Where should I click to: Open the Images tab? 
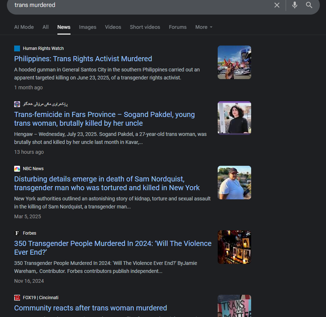click(x=88, y=27)
